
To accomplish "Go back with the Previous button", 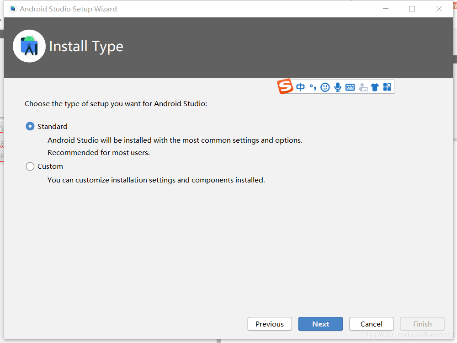I will (270, 324).
